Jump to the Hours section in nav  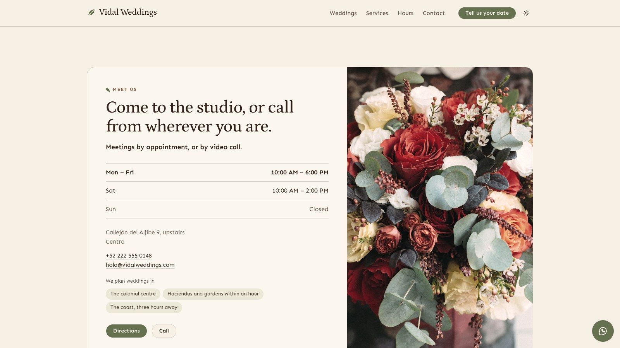point(405,13)
